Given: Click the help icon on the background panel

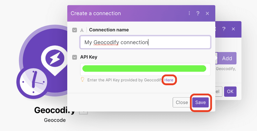Looking at the screenshot, I should pos(224,29).
